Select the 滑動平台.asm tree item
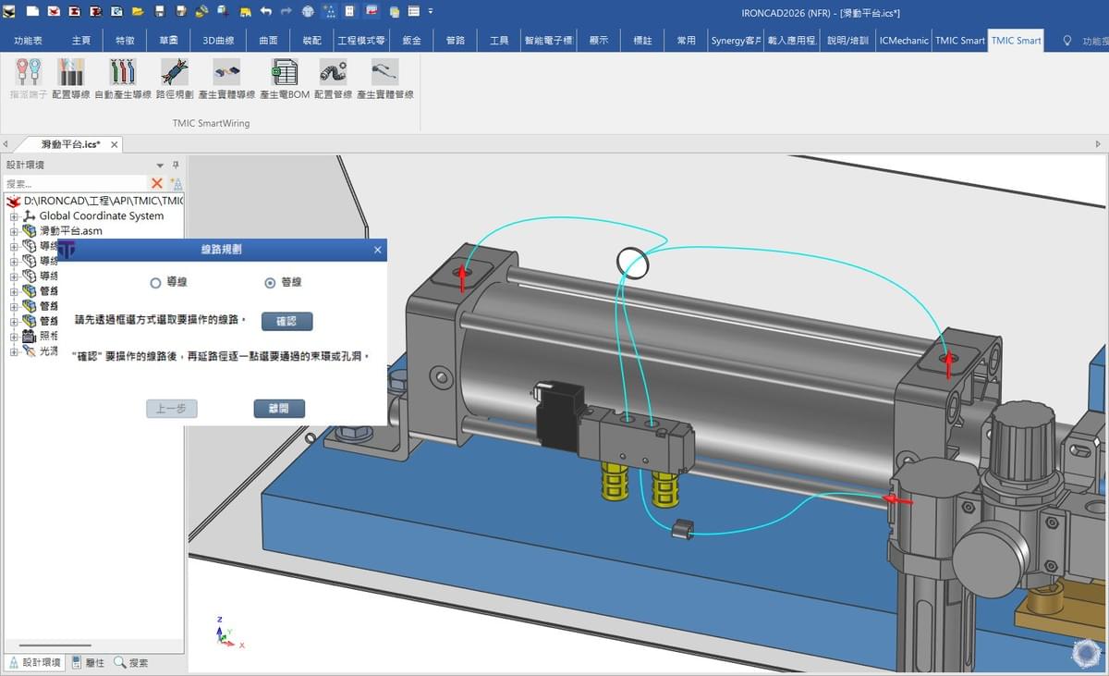This screenshot has width=1109, height=676. [70, 231]
